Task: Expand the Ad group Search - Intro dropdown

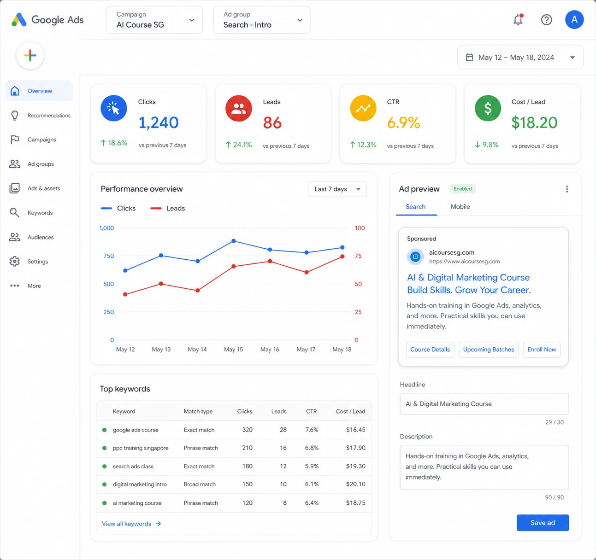Action: (x=261, y=20)
